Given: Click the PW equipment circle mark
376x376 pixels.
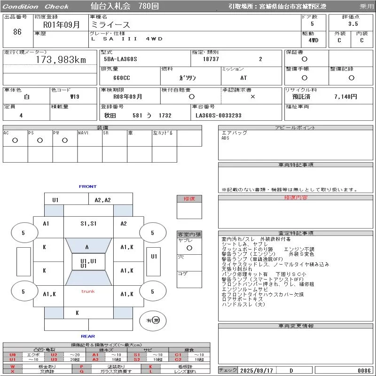Looking at the screenshot, I should pos(65,140).
